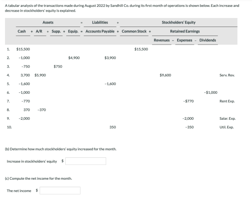Click the Rent Exp. label
The image size is (252, 200).
(x=227, y=101)
